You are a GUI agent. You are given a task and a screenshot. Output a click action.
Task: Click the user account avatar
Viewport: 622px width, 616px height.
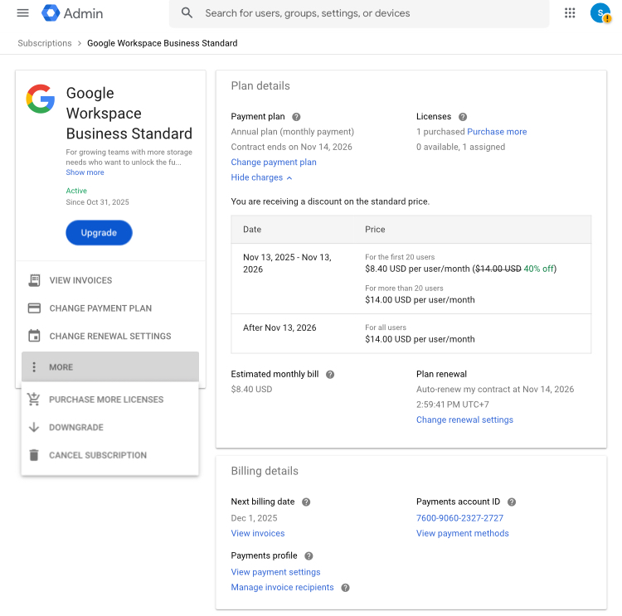point(600,13)
